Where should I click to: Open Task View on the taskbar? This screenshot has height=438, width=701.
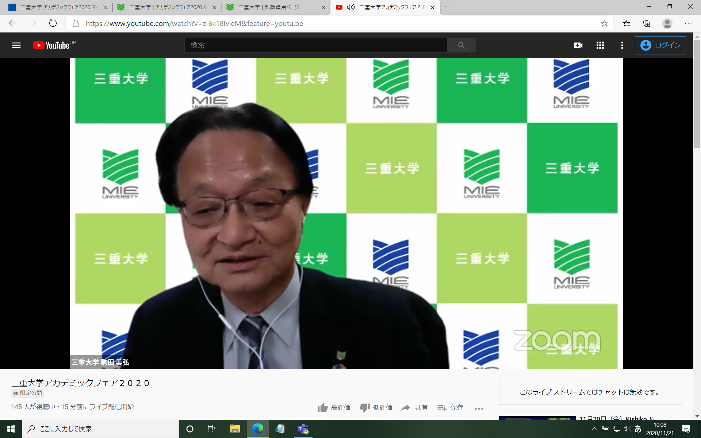[212, 429]
